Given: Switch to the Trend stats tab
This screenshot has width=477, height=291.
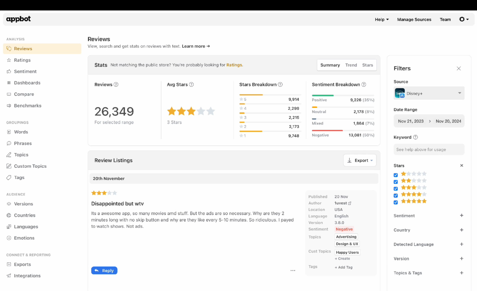Looking at the screenshot, I should click(351, 65).
